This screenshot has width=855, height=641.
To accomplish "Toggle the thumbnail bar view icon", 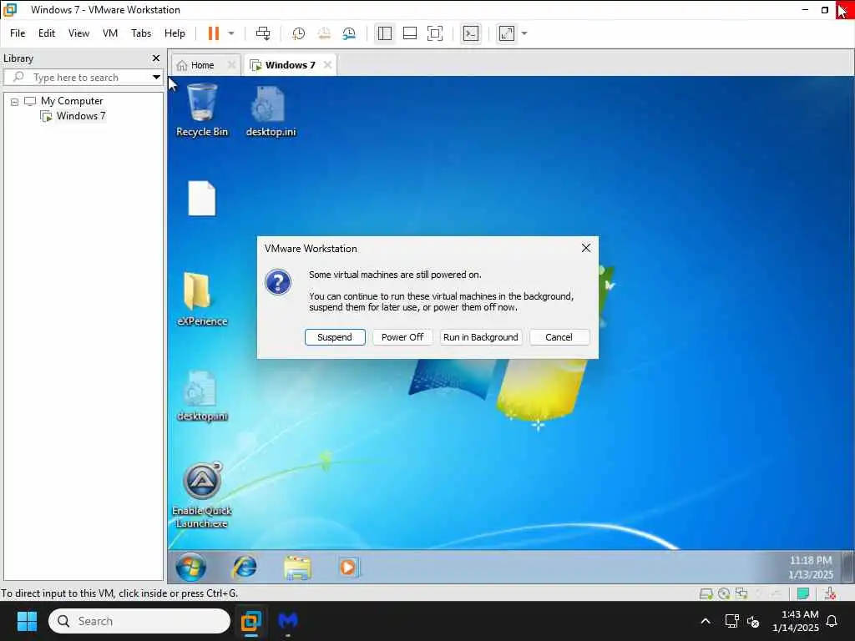I will pyautogui.click(x=409, y=33).
